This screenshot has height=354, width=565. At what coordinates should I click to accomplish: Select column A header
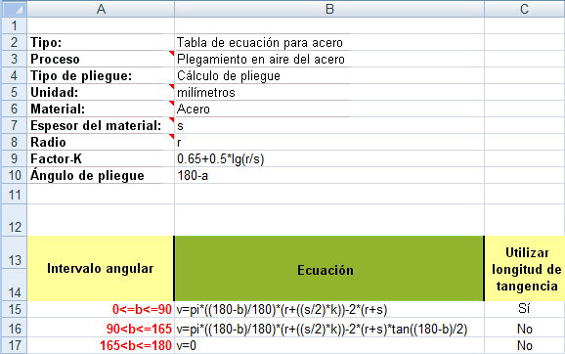(101, 9)
